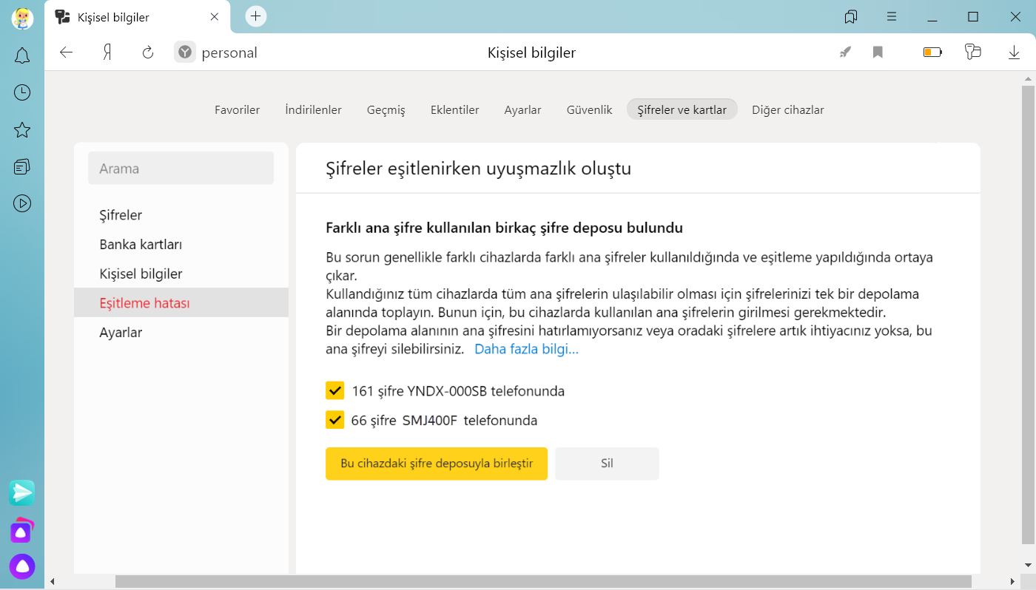Click the address bar showing personal

pos(229,52)
